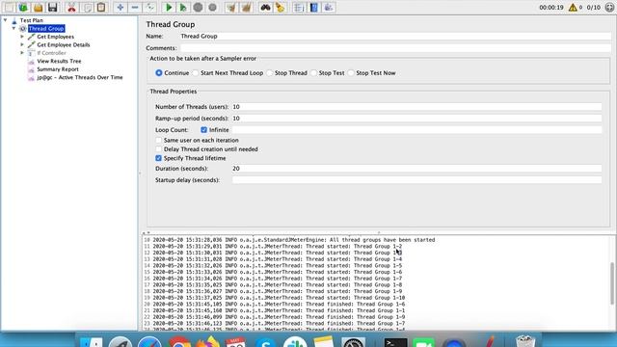Click the Loop Count input field

pos(416,129)
